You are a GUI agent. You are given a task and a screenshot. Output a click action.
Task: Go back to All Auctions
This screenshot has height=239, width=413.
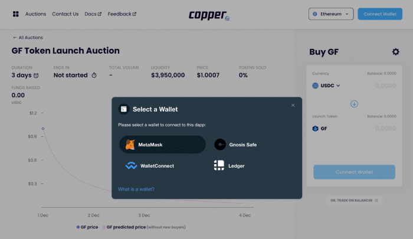pyautogui.click(x=28, y=37)
